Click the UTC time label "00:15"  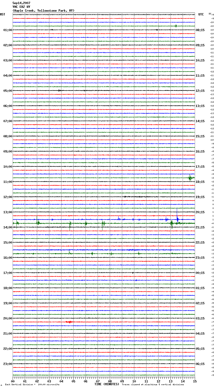200,273
